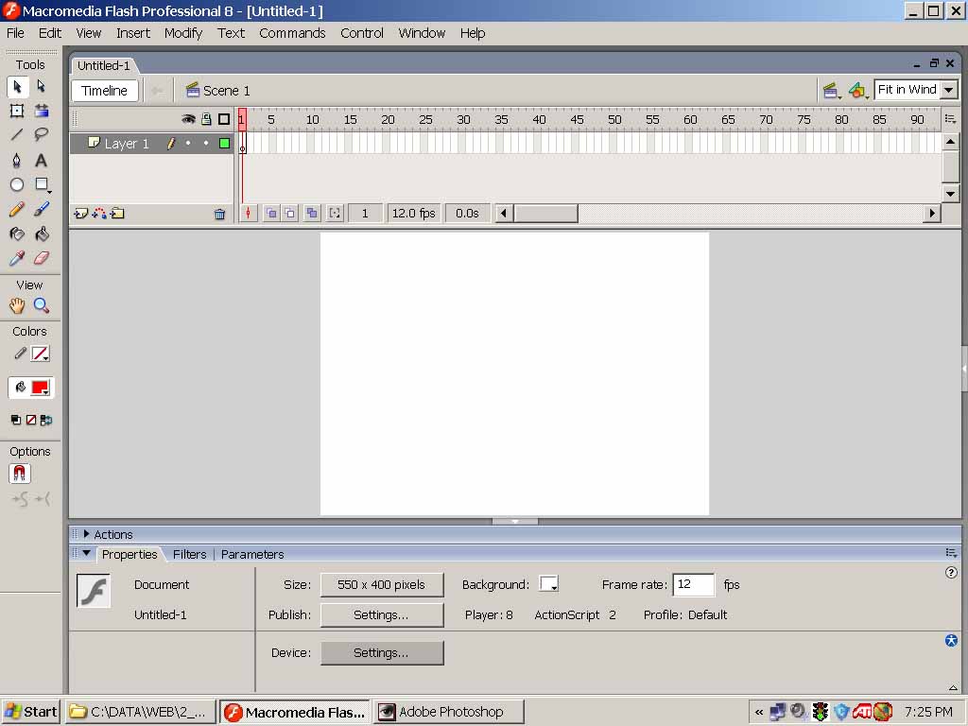968x726 pixels.
Task: Select the Gradient Transform tool
Action: click(x=42, y=112)
